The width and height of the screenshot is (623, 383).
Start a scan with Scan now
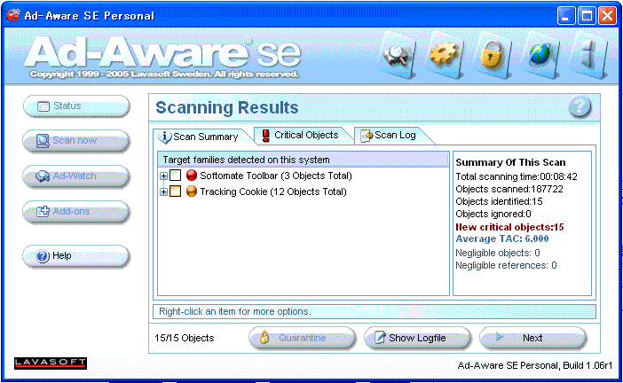tap(76, 141)
